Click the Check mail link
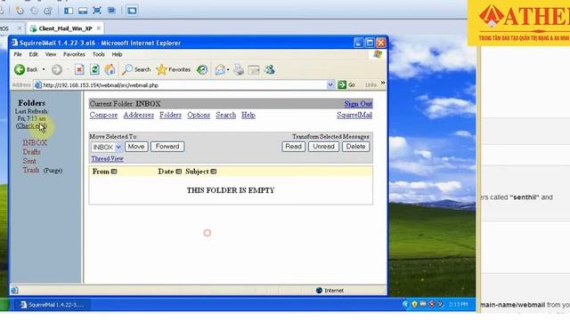 tap(31, 126)
